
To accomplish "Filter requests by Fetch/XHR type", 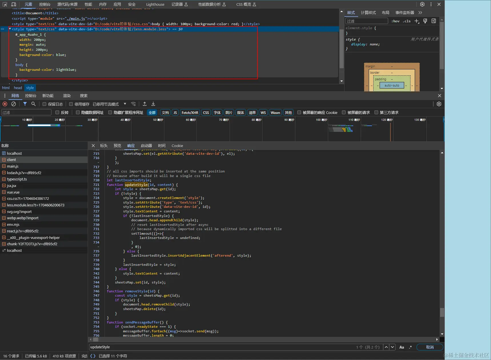I will click(x=190, y=112).
